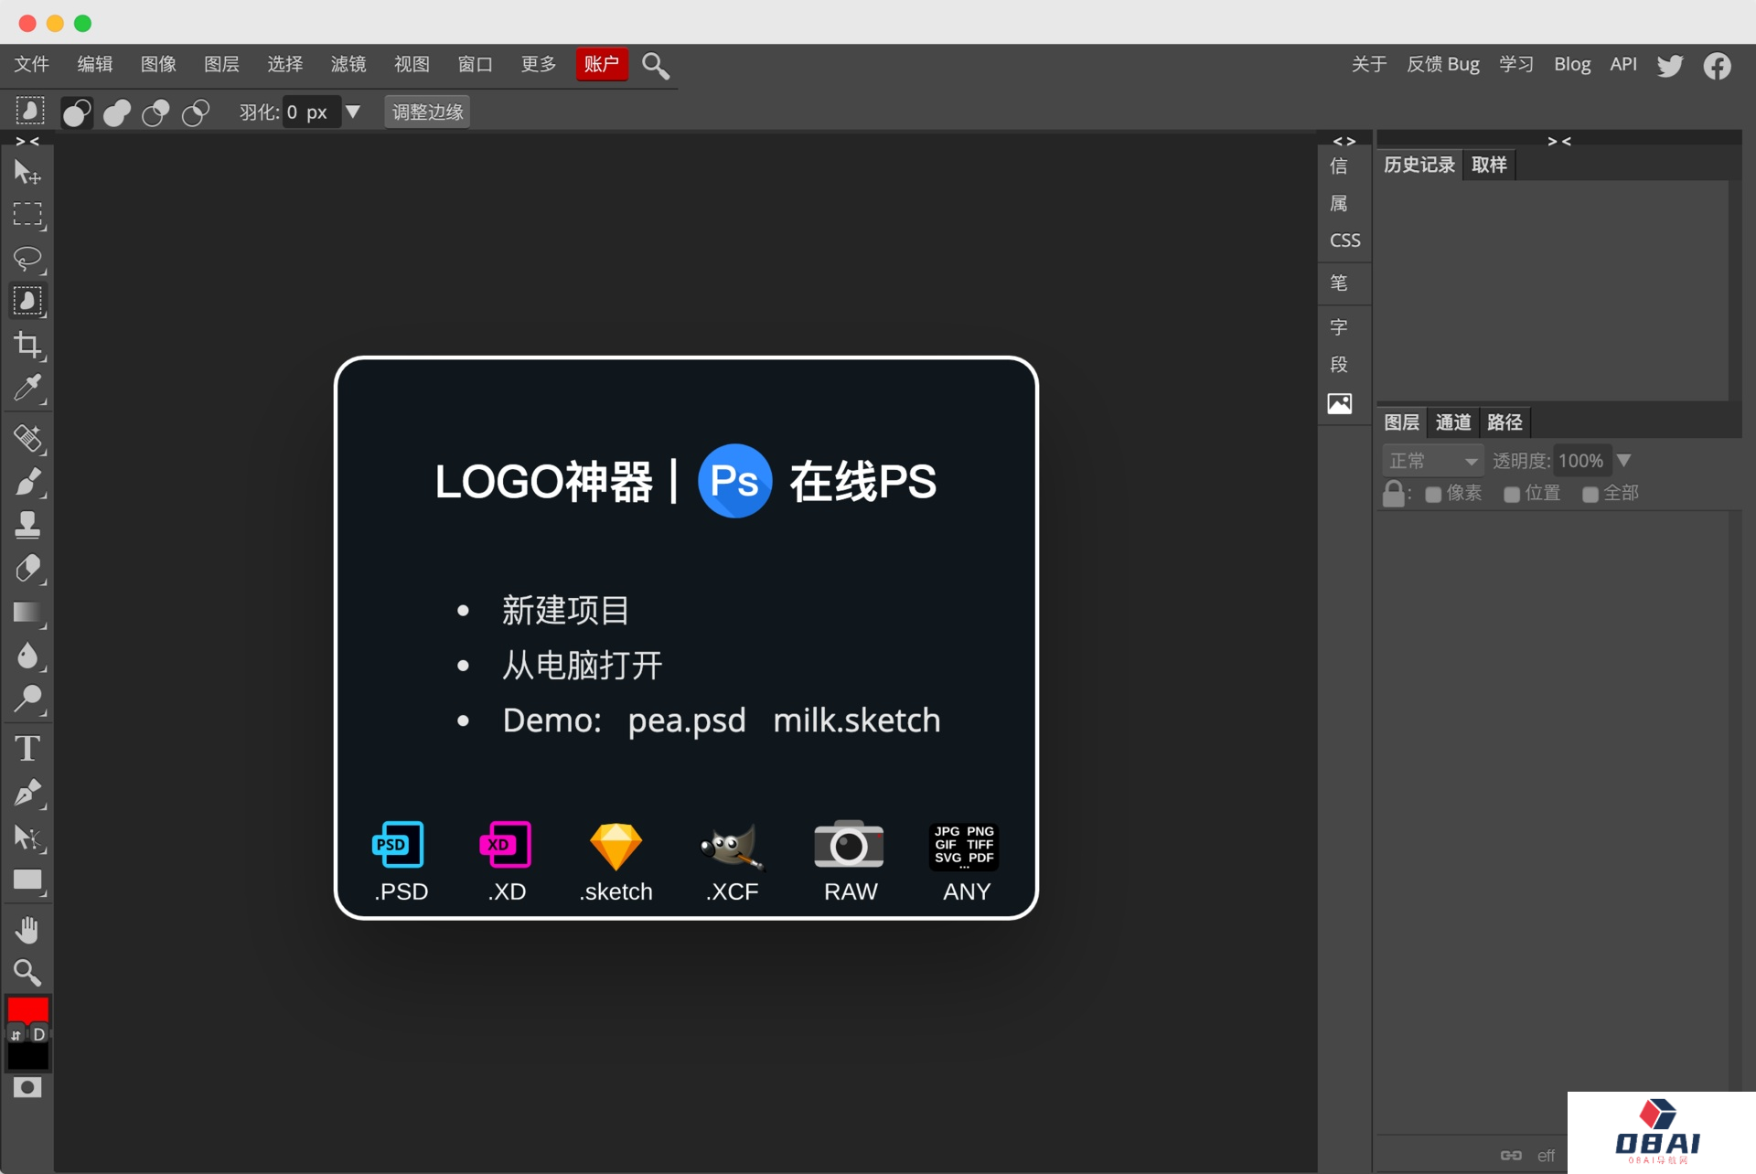
Task: Open the search magnifier in menu bar
Action: [x=656, y=65]
